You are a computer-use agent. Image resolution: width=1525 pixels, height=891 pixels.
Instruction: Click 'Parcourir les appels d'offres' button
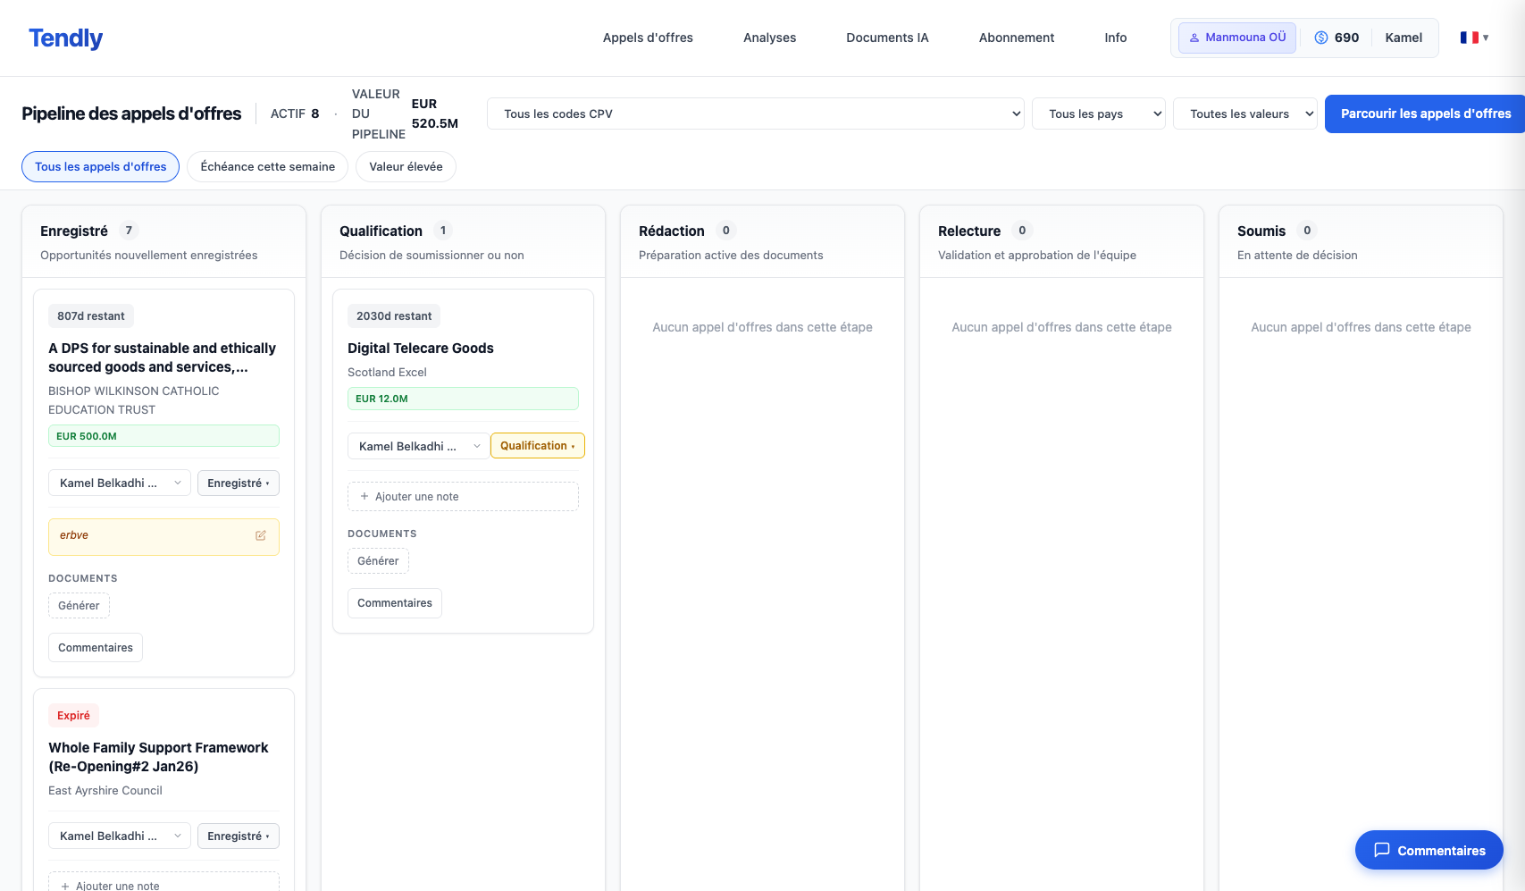tap(1425, 113)
